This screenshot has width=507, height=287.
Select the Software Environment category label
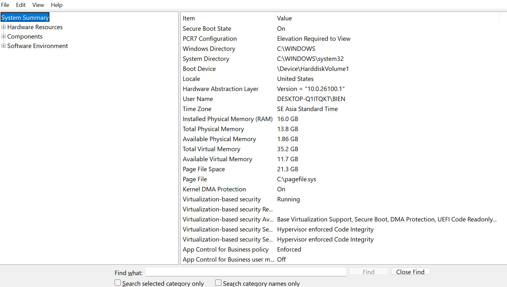(x=37, y=46)
